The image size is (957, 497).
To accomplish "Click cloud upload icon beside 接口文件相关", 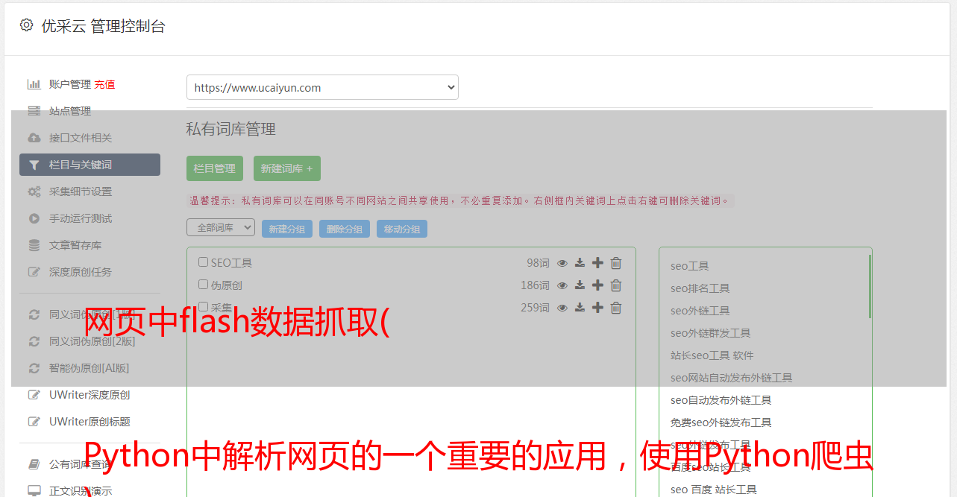I will coord(34,138).
